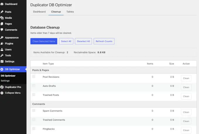Check the Trashed Comments checkbox
Viewport: 199px width, 134px height.
[x=34, y=119]
